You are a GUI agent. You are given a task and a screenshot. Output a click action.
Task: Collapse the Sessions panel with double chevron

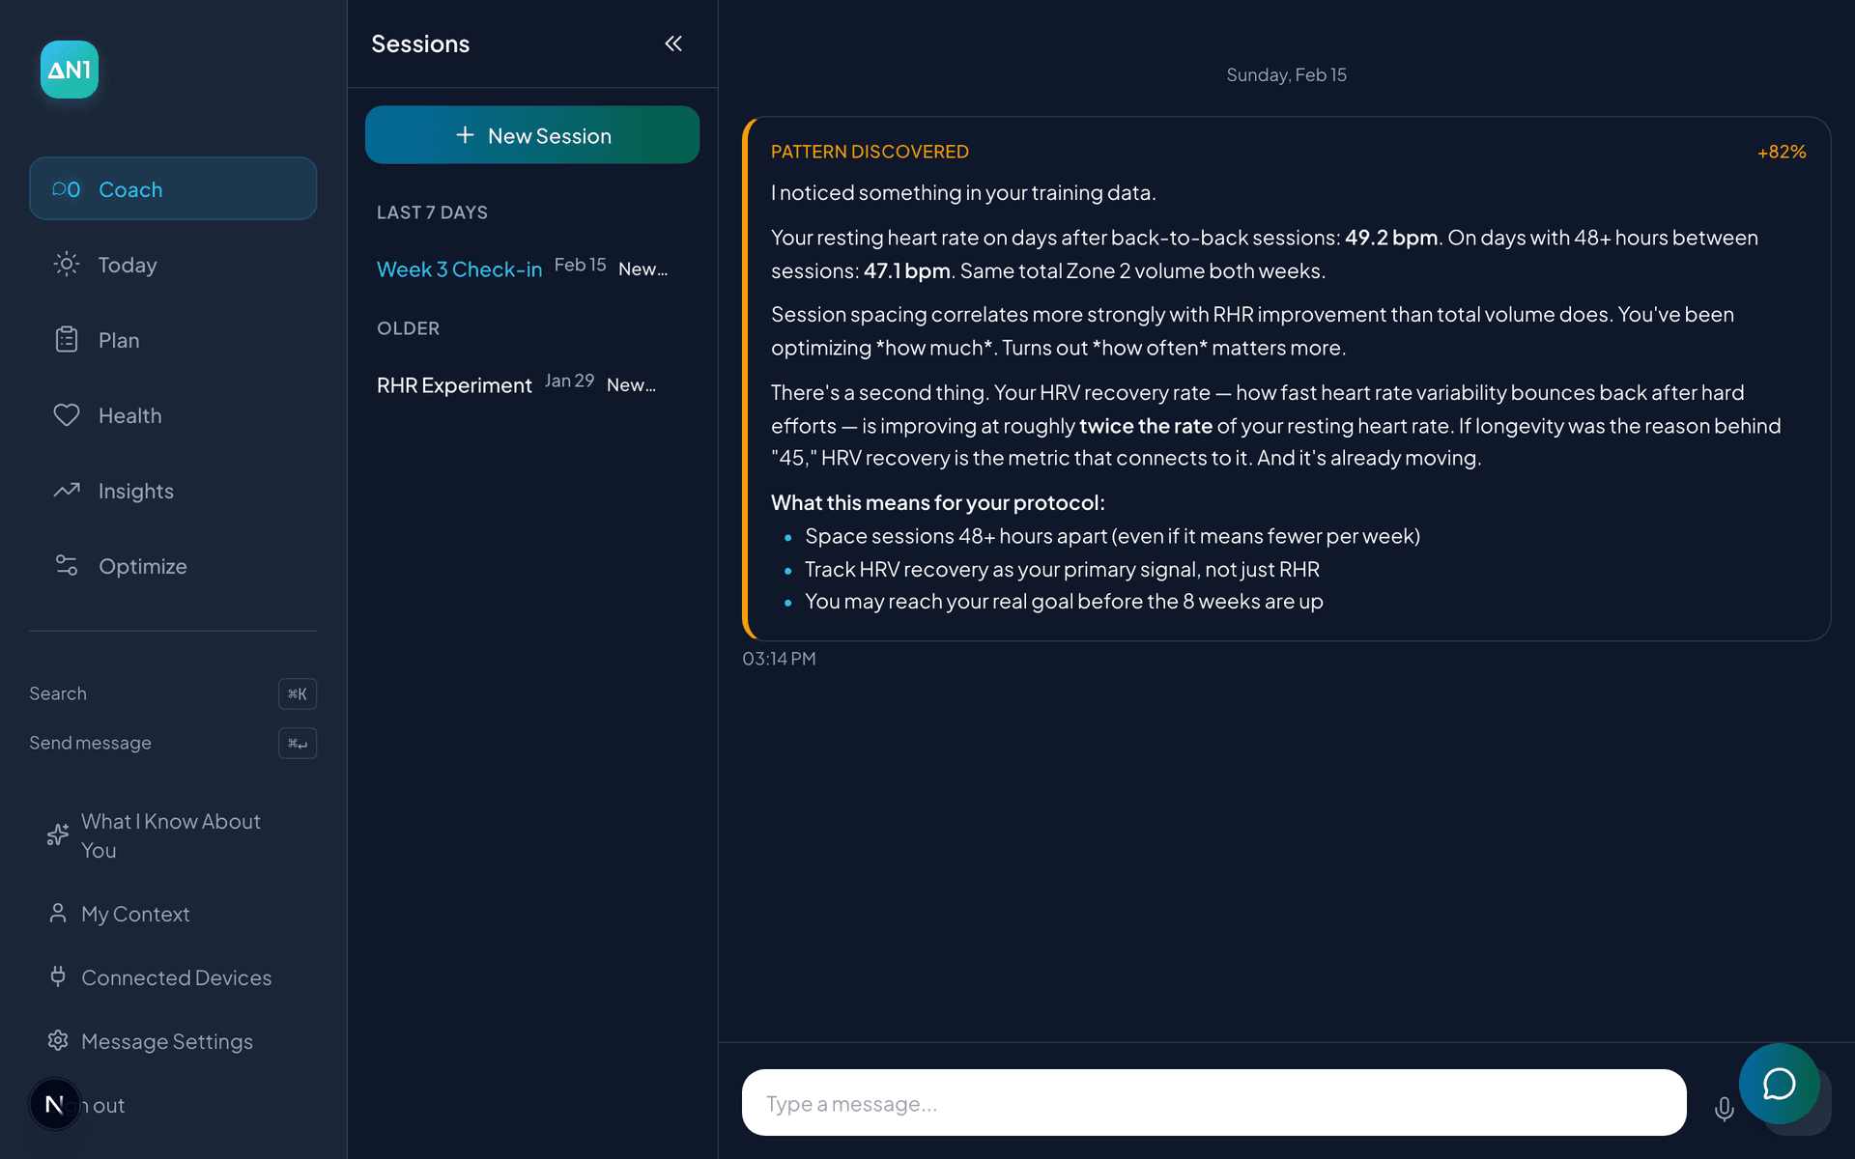[673, 43]
